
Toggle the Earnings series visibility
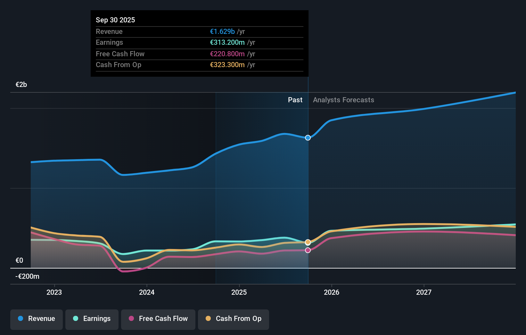click(x=92, y=319)
